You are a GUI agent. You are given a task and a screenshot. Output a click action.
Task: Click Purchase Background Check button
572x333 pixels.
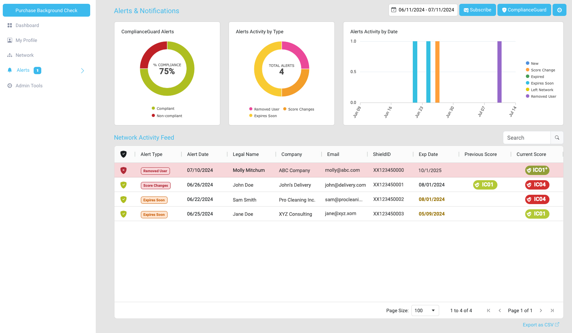pos(46,10)
